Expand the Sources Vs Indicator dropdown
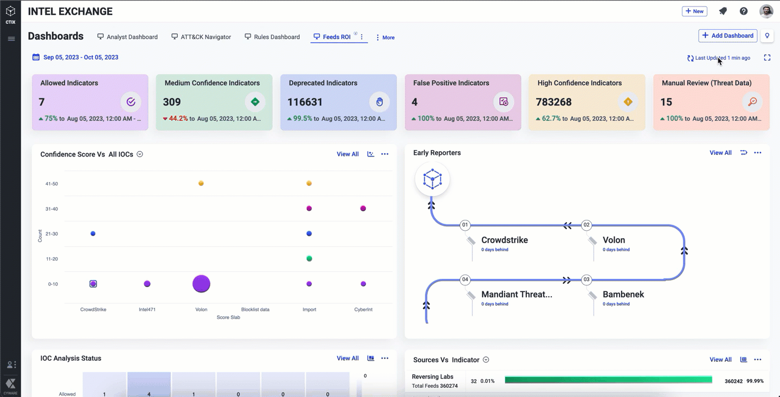 (486, 360)
